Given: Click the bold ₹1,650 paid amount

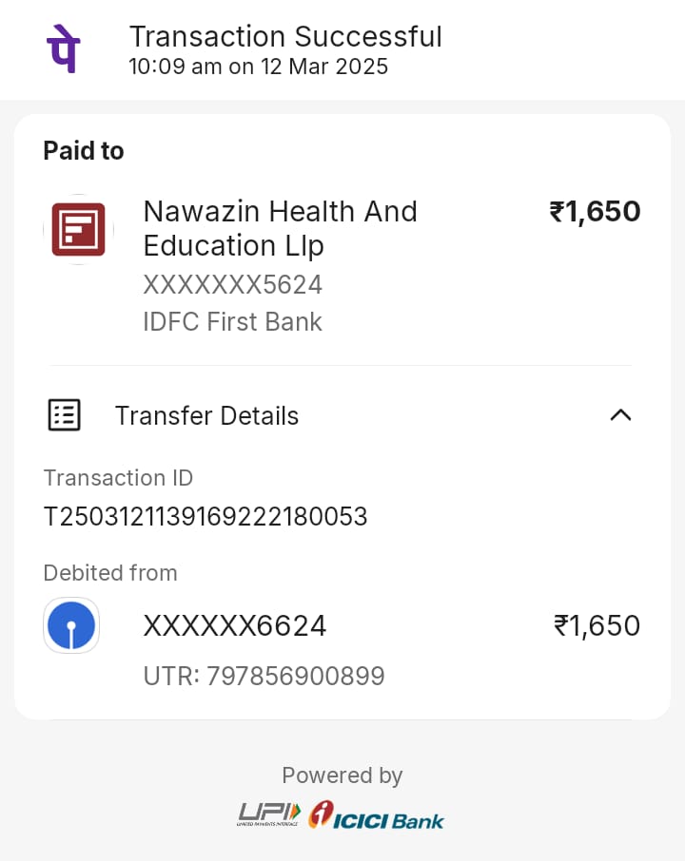Looking at the screenshot, I should point(595,211).
